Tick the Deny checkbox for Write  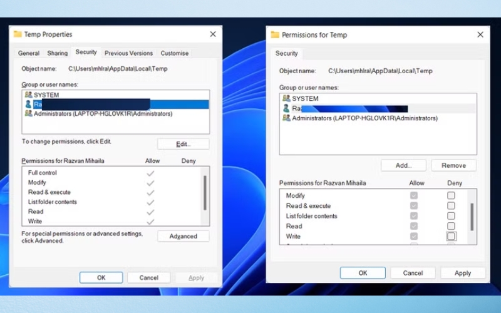click(451, 236)
